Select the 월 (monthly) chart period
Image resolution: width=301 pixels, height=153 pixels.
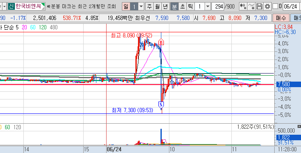coord(157,7)
